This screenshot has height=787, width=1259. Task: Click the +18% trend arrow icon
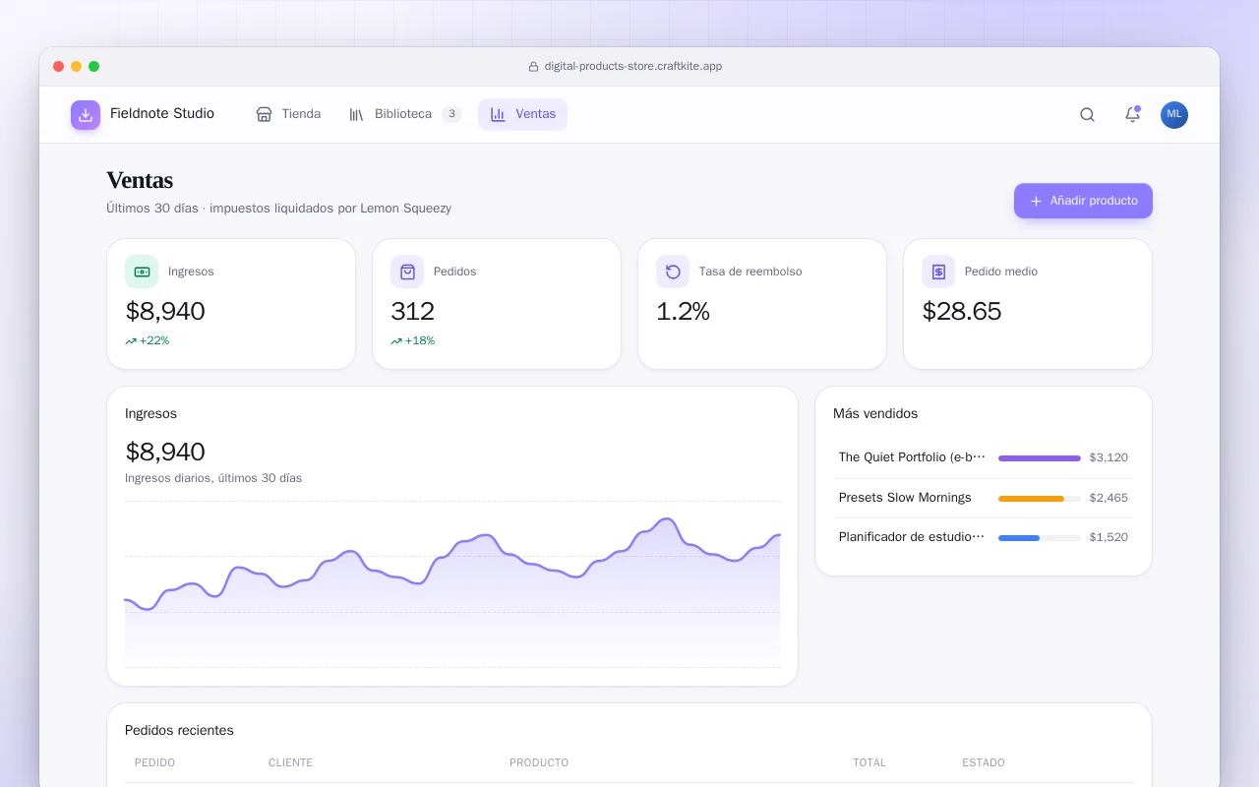(396, 341)
